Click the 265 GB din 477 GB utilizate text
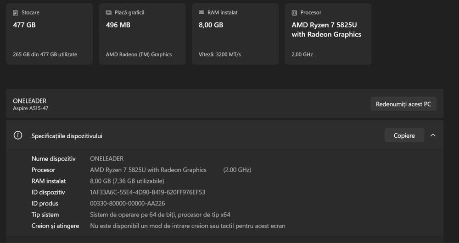Screen dimensions: 459x243 click(45, 54)
